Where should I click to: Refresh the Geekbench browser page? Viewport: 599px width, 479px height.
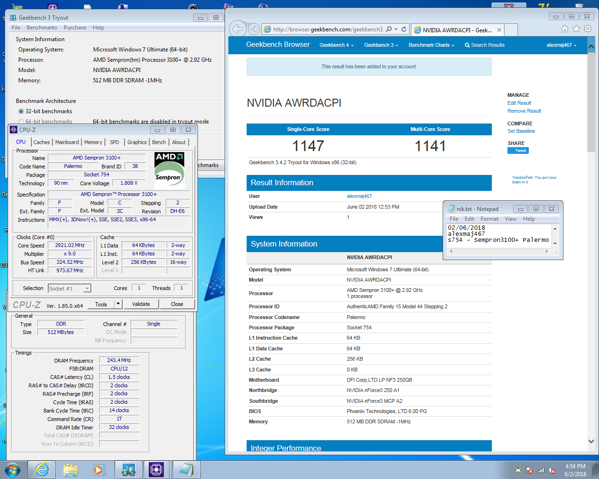point(404,29)
